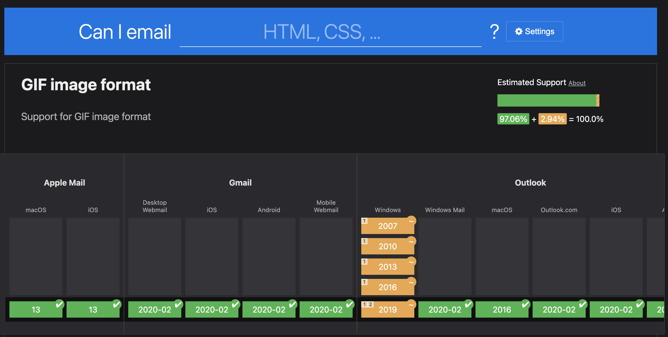Click Outlook macOS 2016 cell
This screenshot has height=337, width=668.
click(x=502, y=309)
